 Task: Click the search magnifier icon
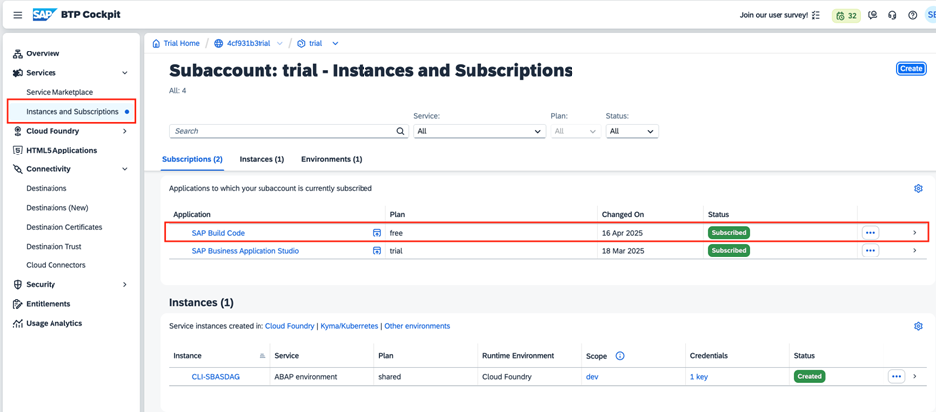pos(400,131)
